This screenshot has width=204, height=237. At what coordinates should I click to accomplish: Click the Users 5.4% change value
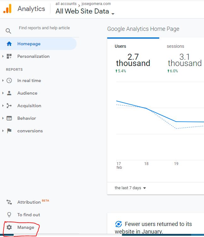120,71
